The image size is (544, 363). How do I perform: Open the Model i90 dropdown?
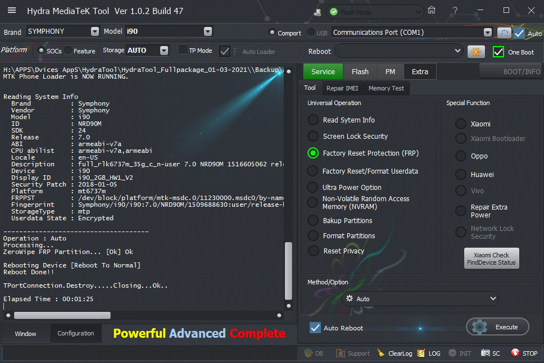[x=208, y=31]
